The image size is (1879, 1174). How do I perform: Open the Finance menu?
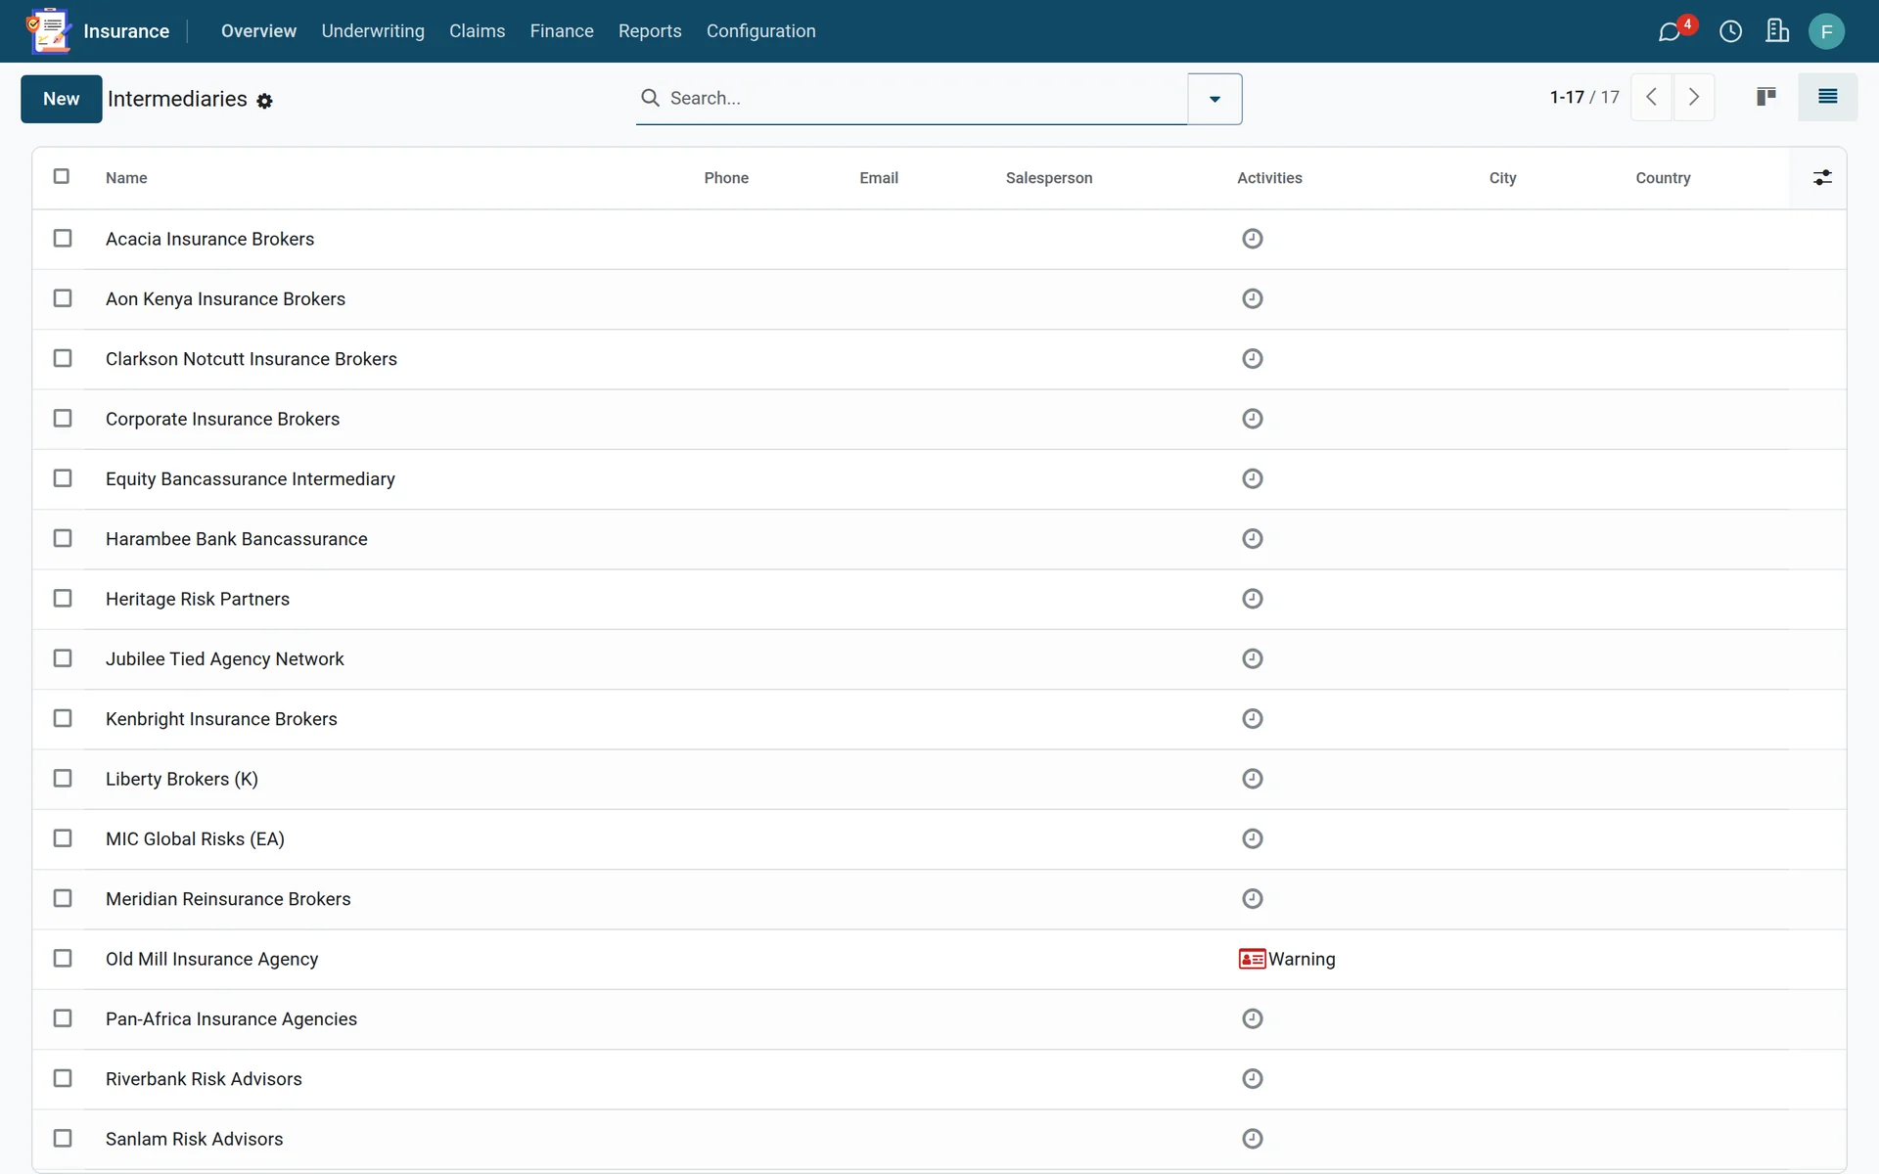pyautogui.click(x=562, y=31)
